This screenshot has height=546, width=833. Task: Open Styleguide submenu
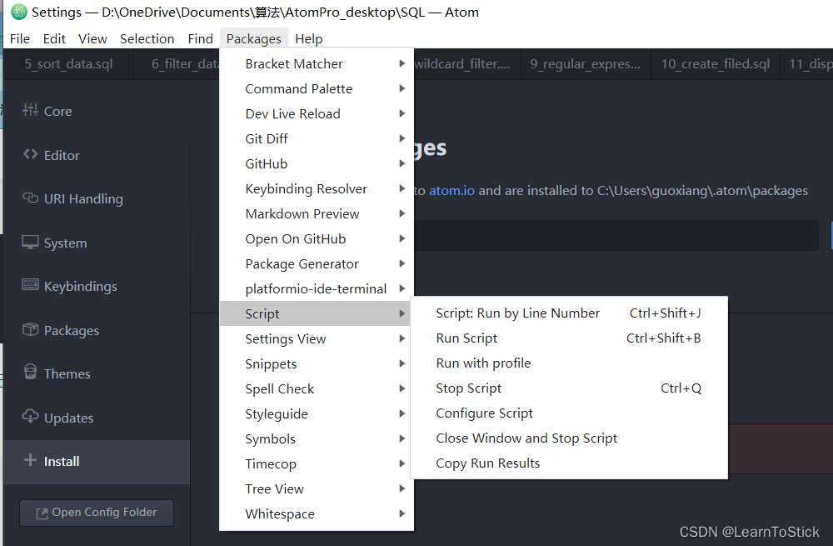[x=316, y=413]
